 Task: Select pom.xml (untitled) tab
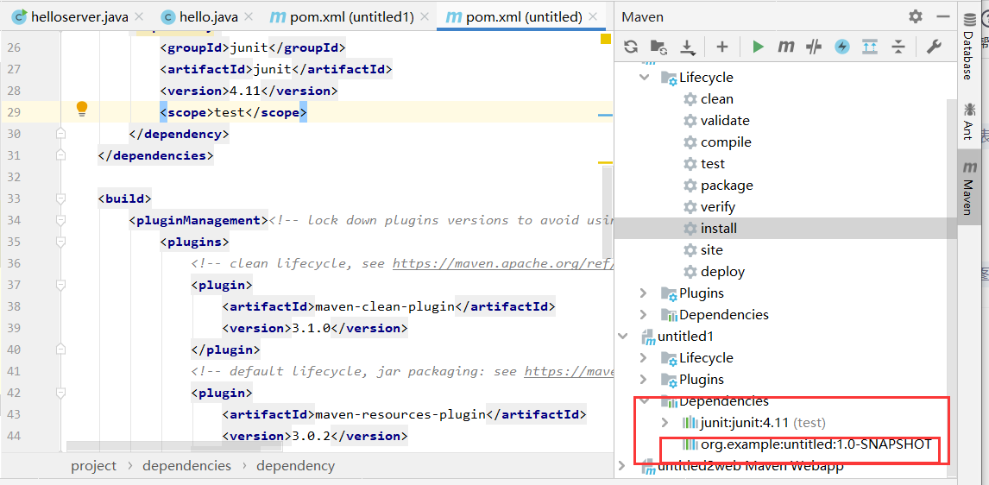pos(524,17)
